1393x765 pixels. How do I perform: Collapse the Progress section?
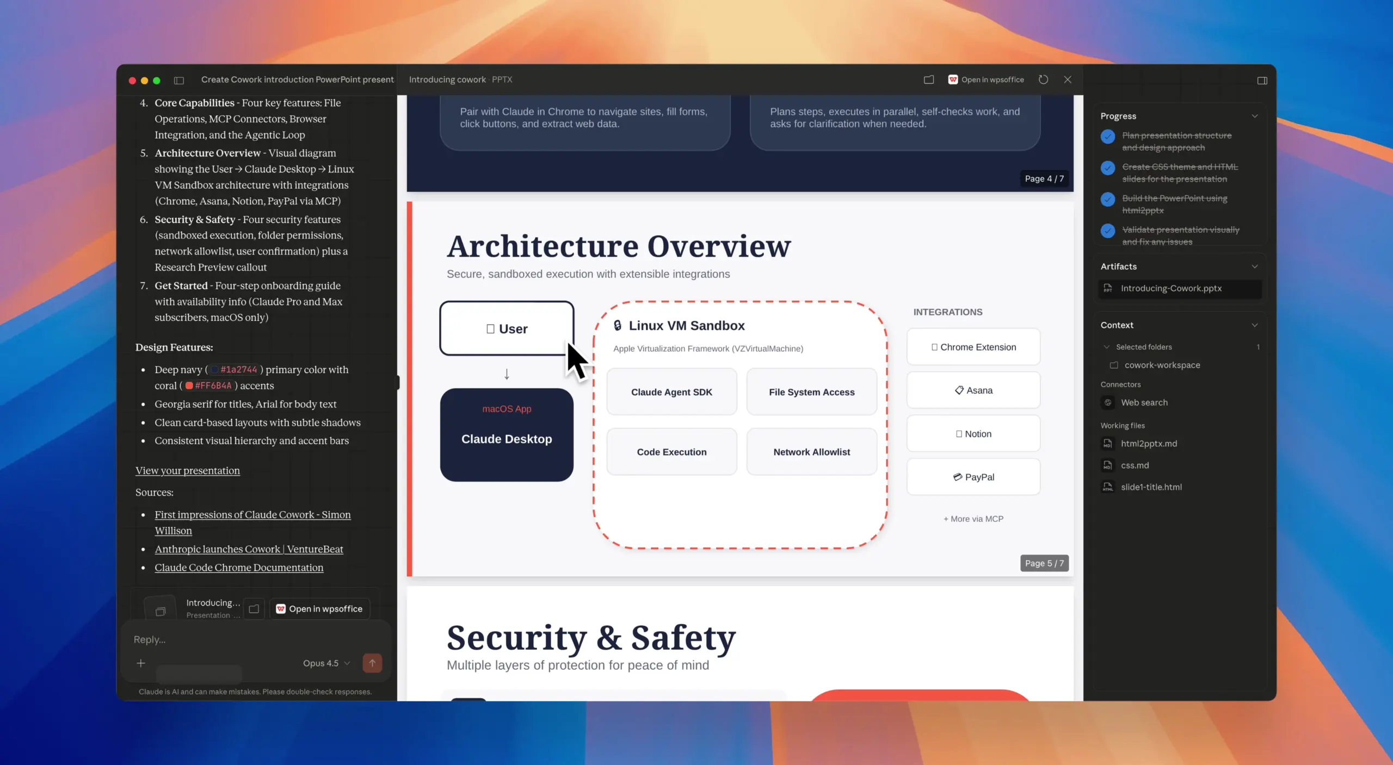tap(1254, 116)
